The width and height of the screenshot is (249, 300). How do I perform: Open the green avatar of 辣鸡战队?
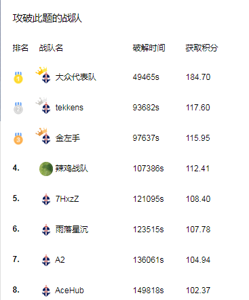pos(46,169)
